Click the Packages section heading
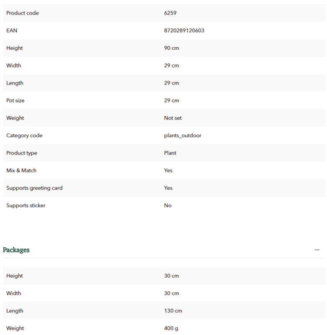This screenshot has width=327, height=335. pyautogui.click(x=16, y=250)
